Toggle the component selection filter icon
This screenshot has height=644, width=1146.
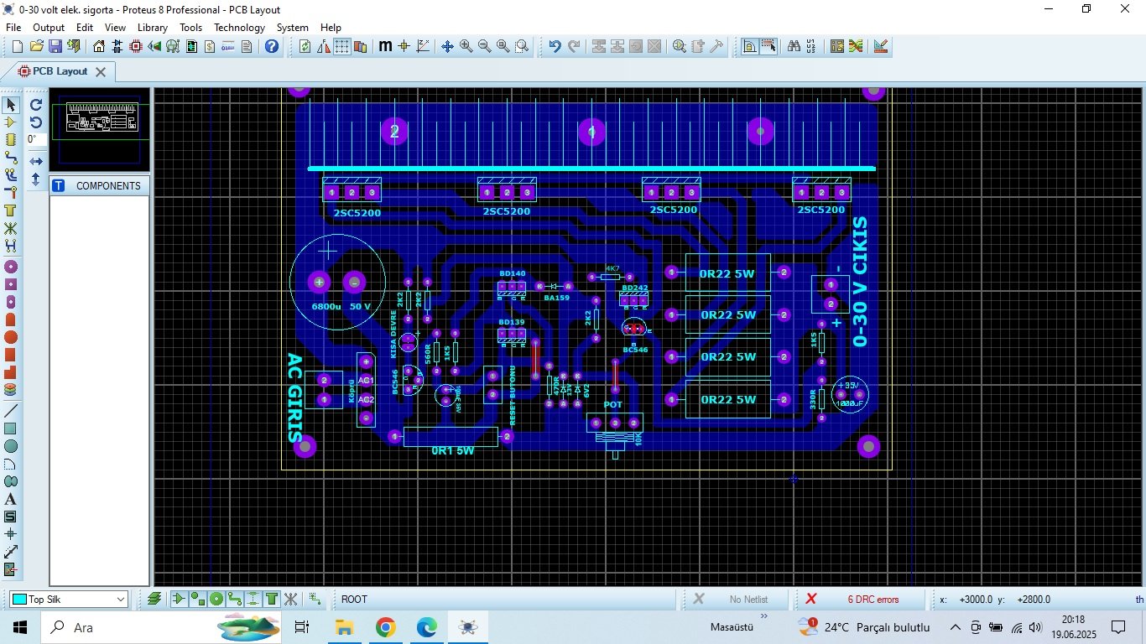179,599
